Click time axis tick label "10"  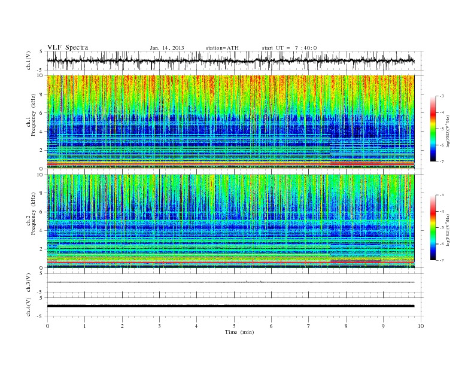coord(421,326)
